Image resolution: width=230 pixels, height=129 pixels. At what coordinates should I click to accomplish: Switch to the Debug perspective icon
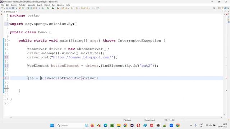click(x=228, y=8)
